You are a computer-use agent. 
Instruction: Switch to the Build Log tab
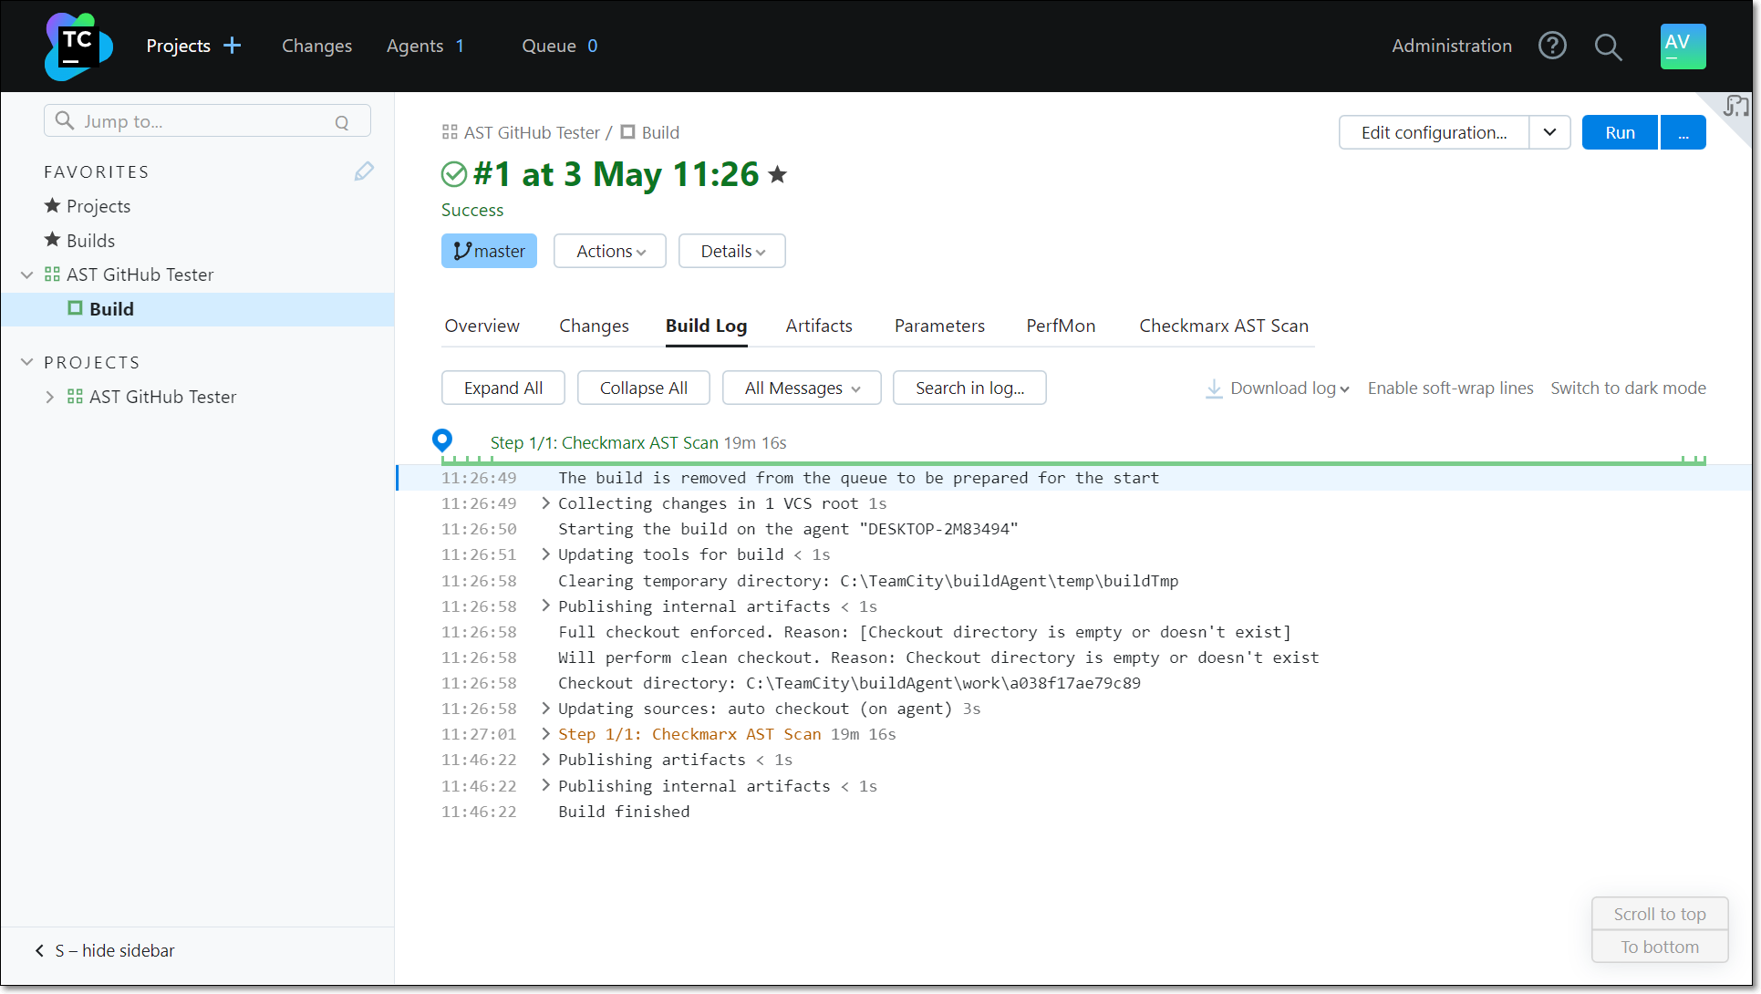pos(707,326)
